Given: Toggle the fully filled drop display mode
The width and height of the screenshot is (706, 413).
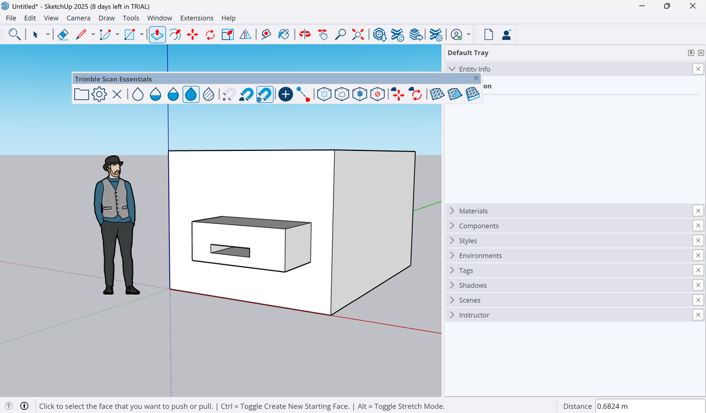Looking at the screenshot, I should pos(191,94).
